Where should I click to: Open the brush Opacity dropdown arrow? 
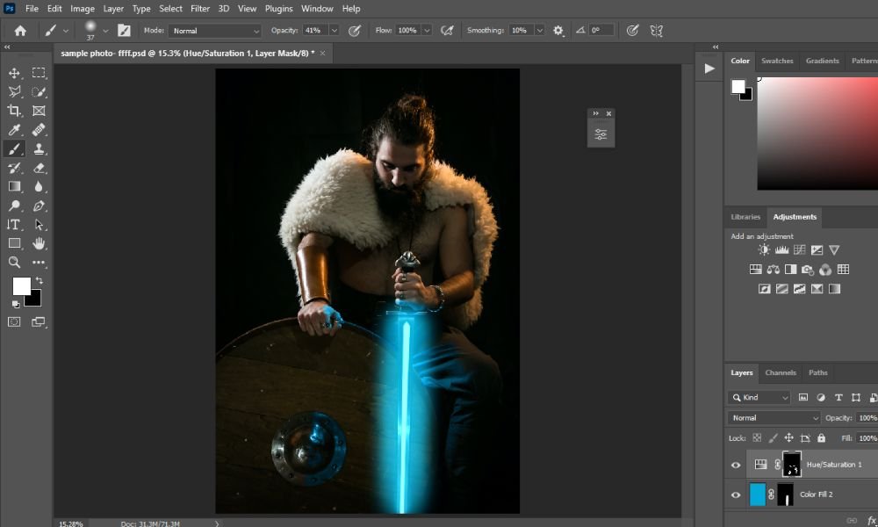click(x=335, y=31)
